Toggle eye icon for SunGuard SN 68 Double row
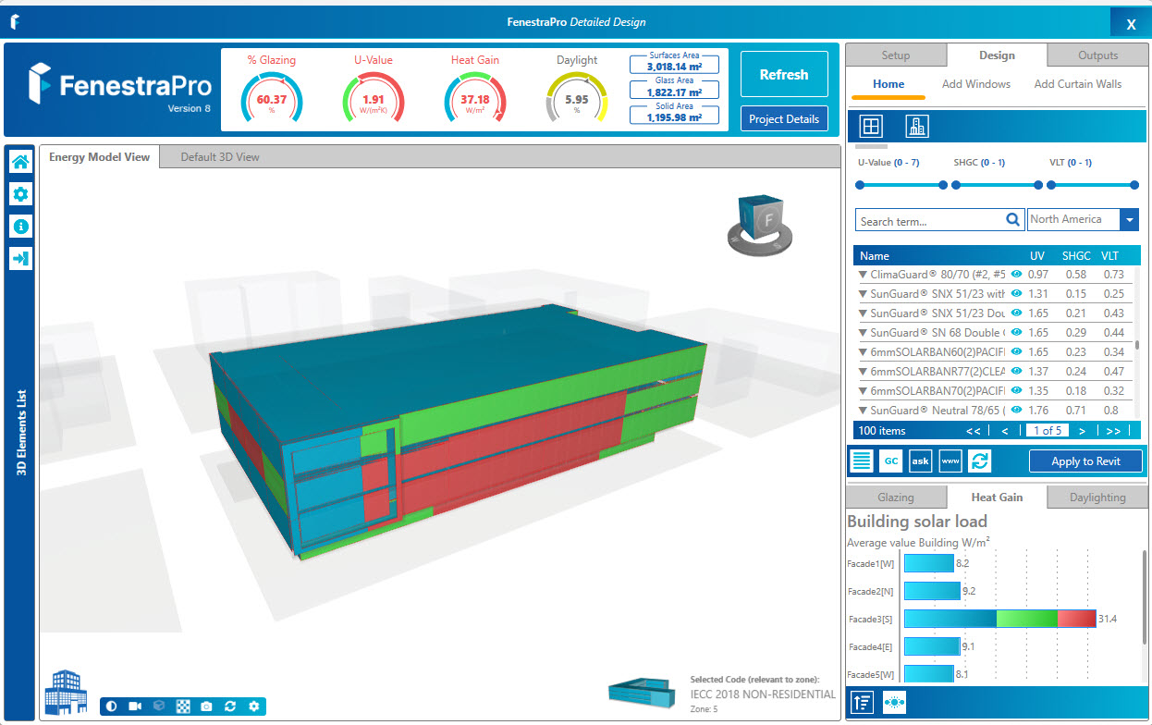This screenshot has width=1152, height=725. click(1016, 333)
